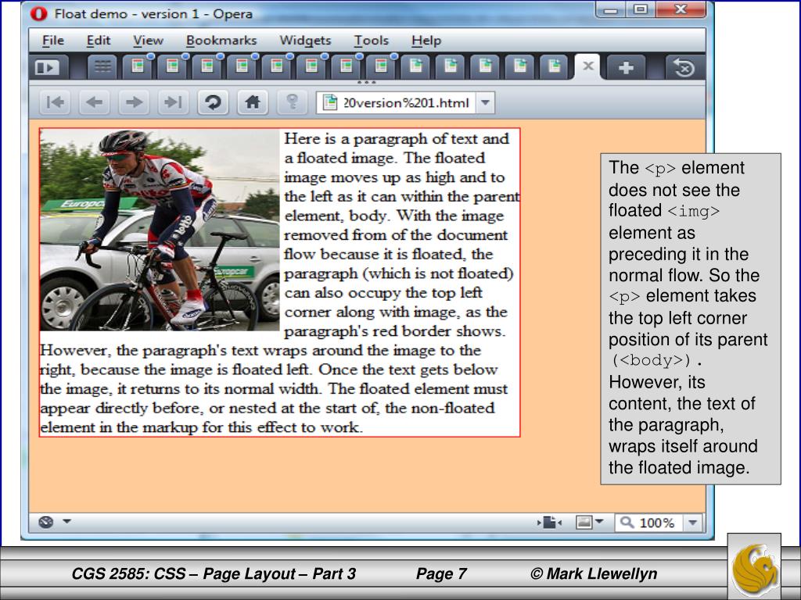The height and width of the screenshot is (600, 801).
Task: Toggle the Show Images icon
Action: [x=584, y=522]
